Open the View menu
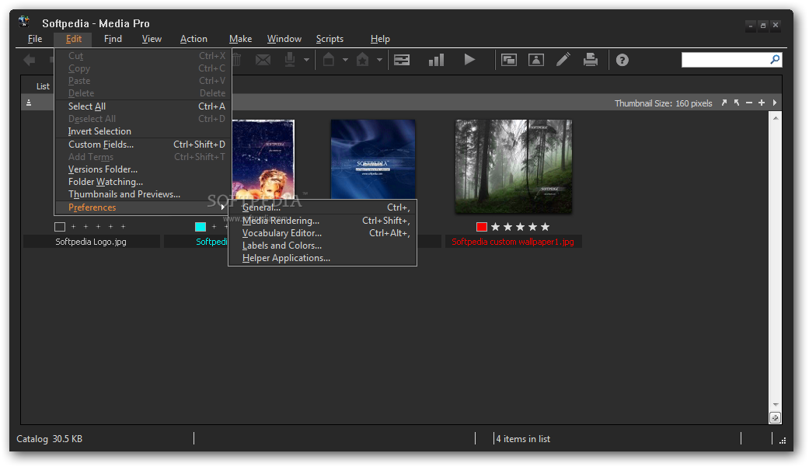This screenshot has height=467, width=809. tap(152, 39)
